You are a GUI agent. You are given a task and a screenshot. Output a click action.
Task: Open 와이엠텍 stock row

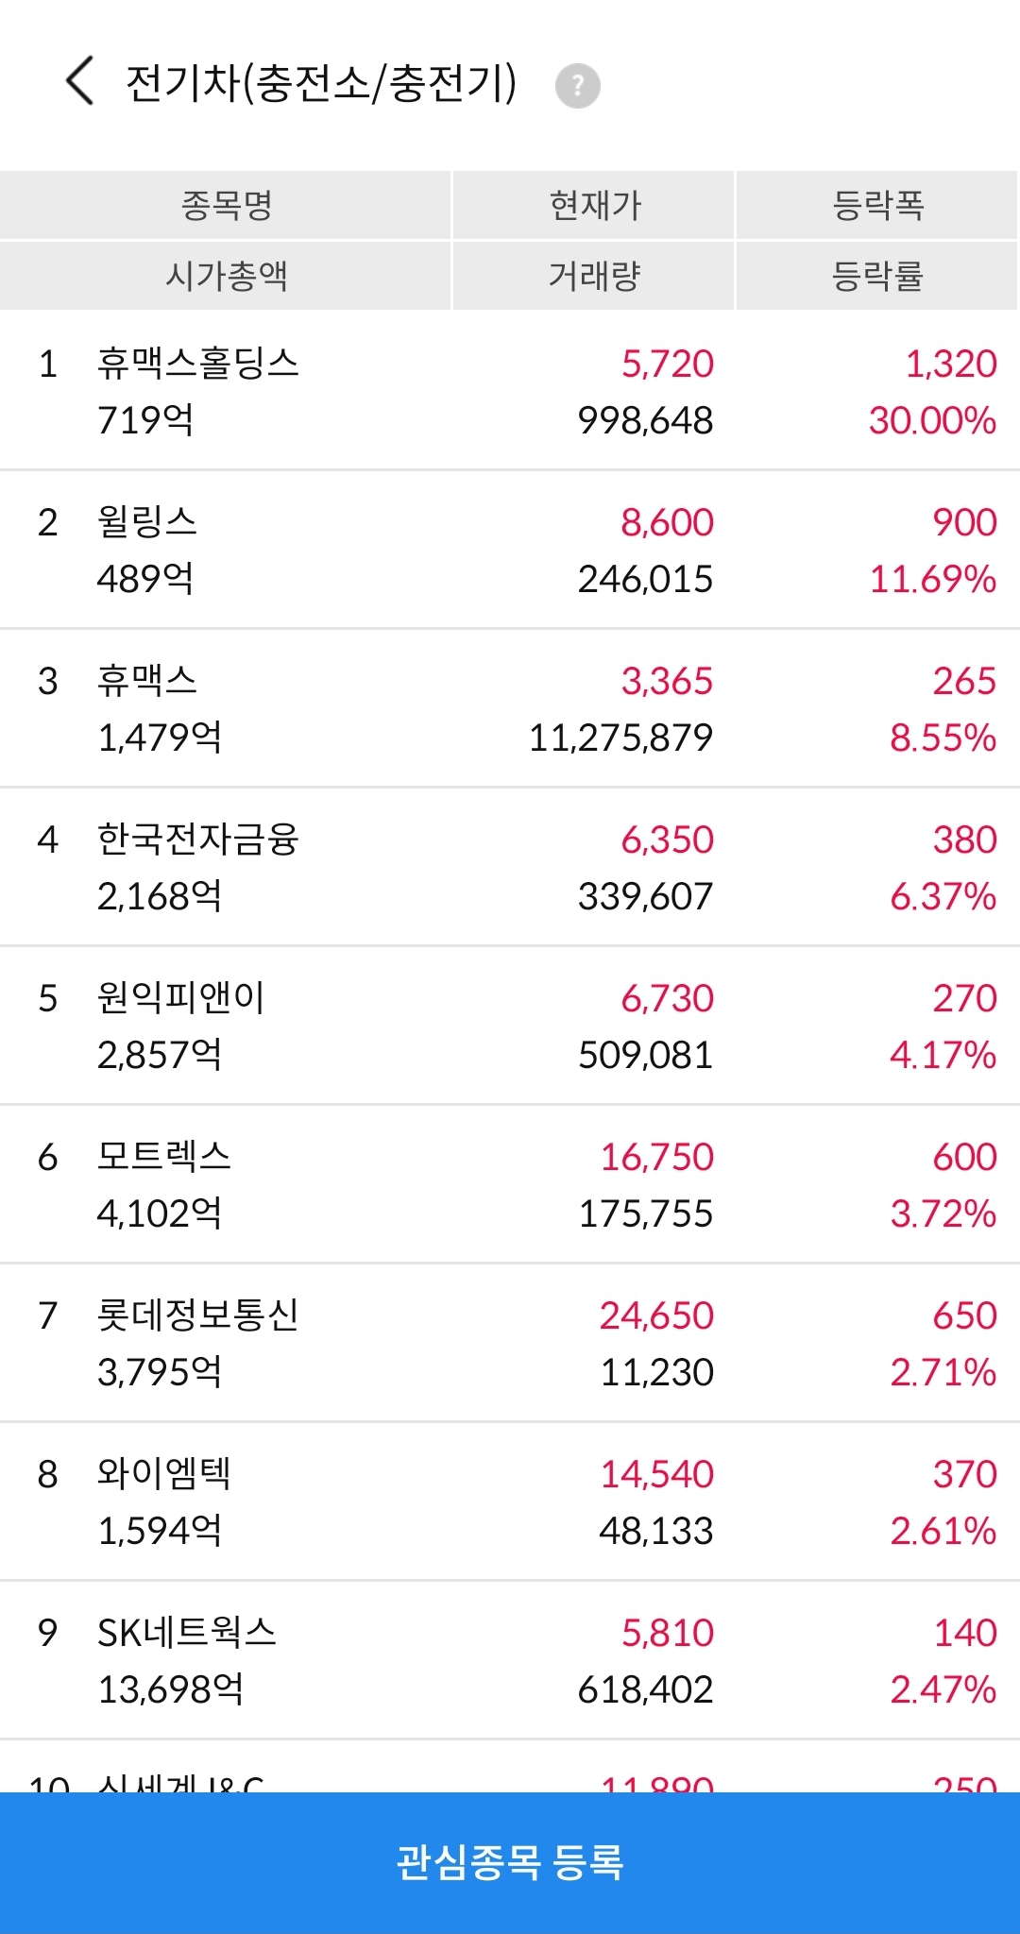pos(510,1501)
